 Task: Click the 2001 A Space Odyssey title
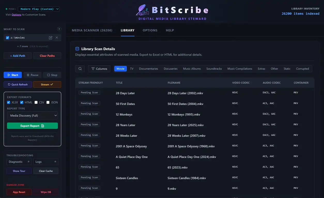(131, 146)
